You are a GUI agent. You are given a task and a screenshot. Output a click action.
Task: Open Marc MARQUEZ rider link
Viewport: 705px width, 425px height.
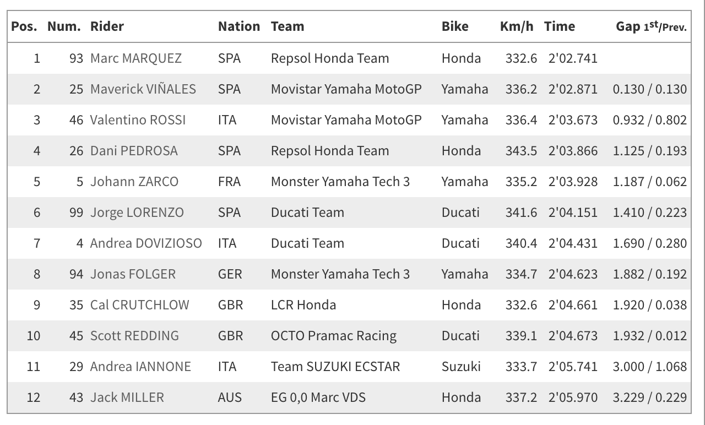click(135, 58)
